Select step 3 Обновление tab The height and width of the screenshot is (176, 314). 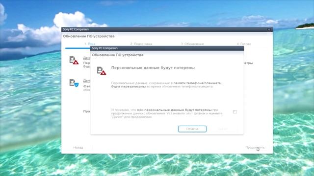(192, 44)
